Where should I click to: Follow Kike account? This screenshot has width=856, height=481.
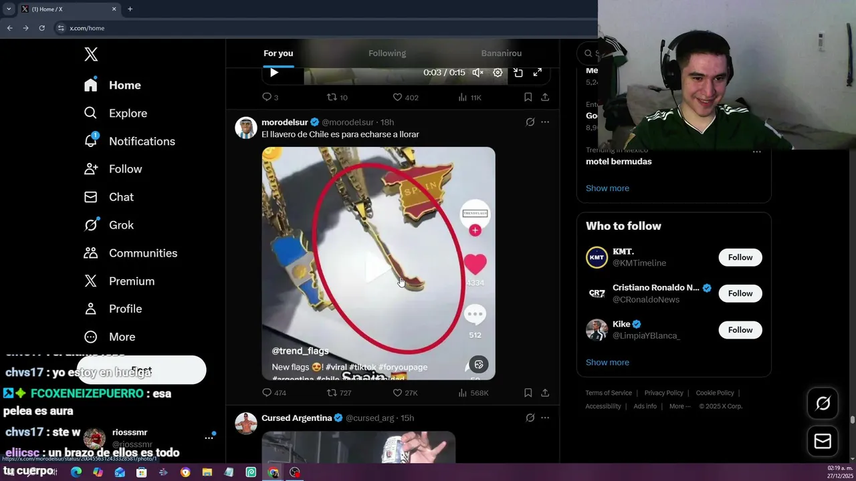click(740, 330)
